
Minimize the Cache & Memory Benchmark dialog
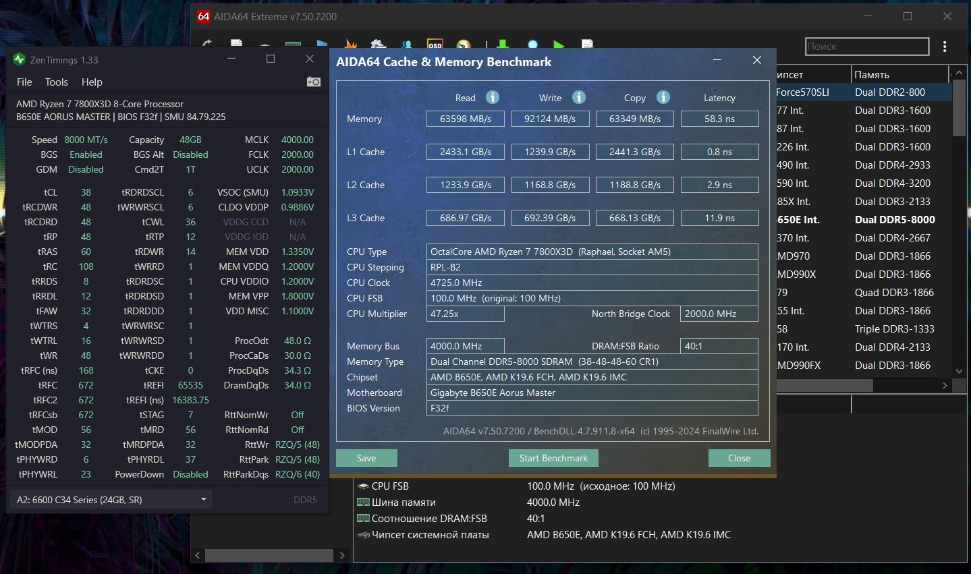coord(717,61)
